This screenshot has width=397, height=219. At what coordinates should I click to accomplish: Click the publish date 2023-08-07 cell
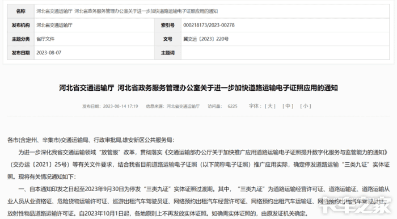(x=49, y=53)
